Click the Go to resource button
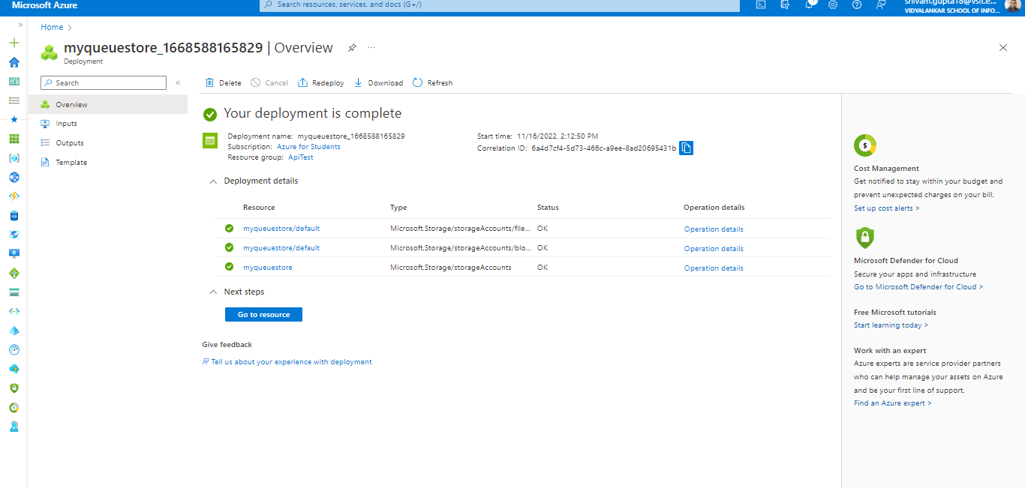 pos(263,314)
